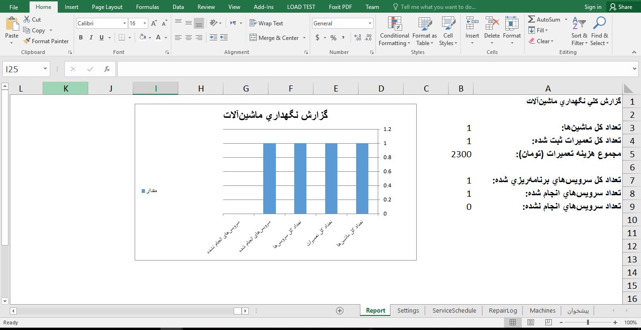Increase font size with the larger A
The image size is (641, 330).
[154, 23]
